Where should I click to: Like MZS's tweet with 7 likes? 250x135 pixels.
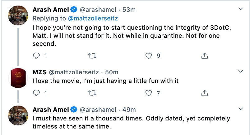click(x=149, y=93)
